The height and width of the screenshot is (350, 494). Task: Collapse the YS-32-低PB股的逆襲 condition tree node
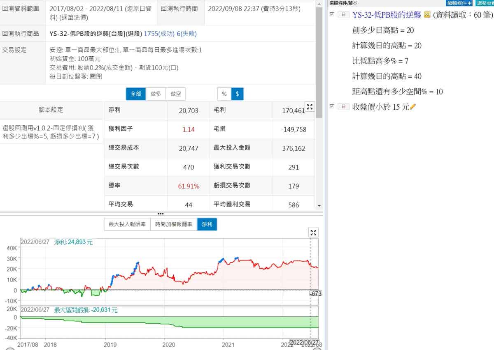[343, 15]
